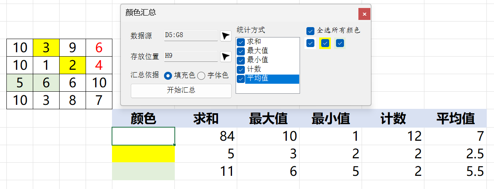Viewport: 494px width, 189px height.
Task: Uncheck the 最大值 option
Action: (240, 51)
